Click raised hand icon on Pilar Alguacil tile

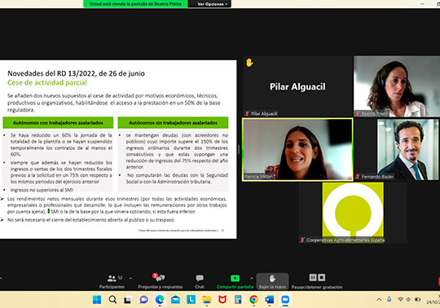tap(249, 63)
